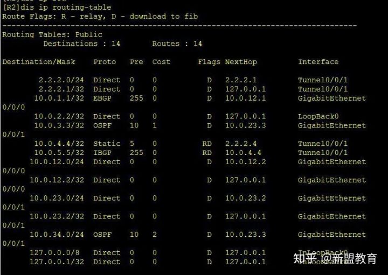Click the 'Destination/Mask' column header
Image resolution: width=388 pixels, height=275 pixels.
point(39,62)
